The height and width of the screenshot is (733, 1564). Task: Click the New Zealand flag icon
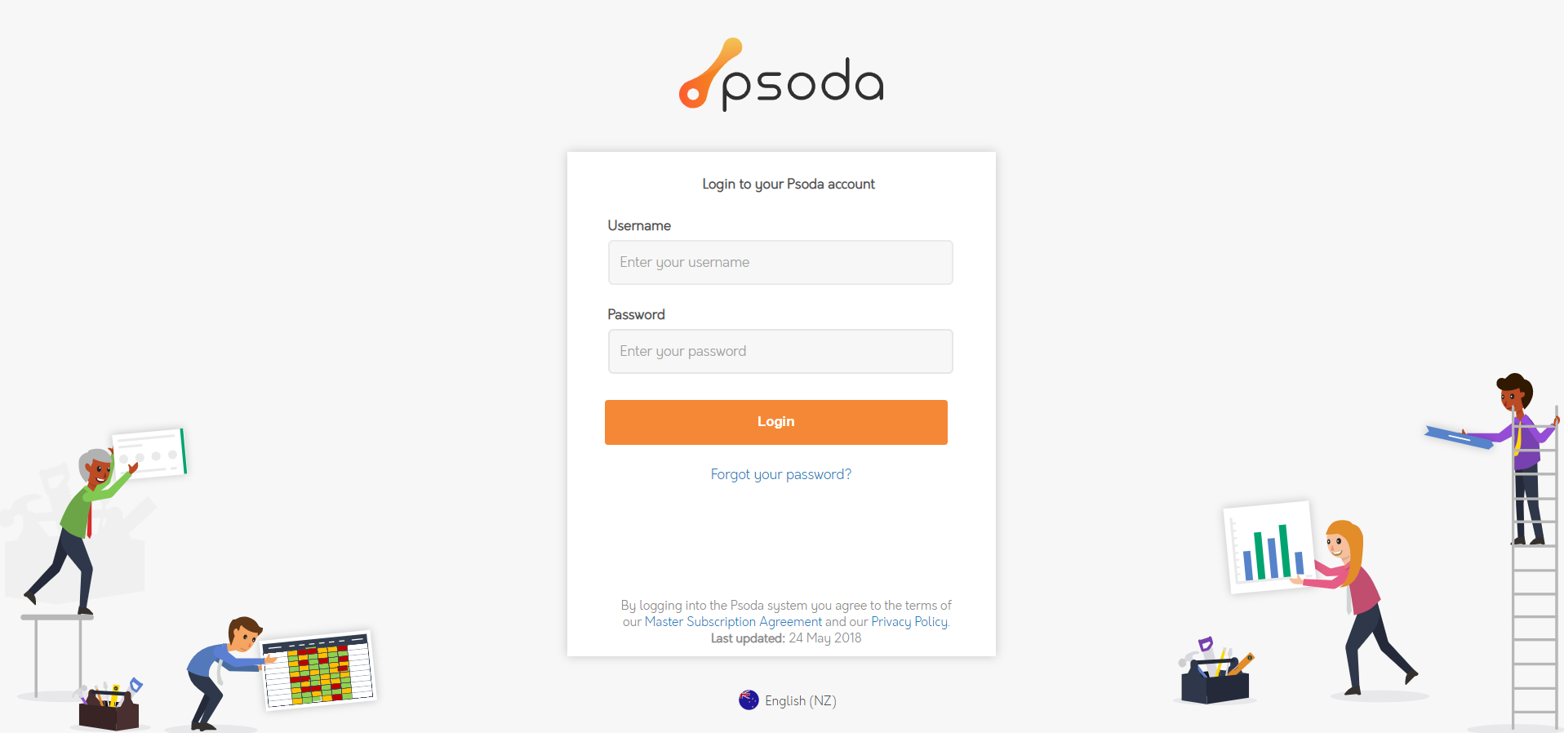(x=749, y=700)
